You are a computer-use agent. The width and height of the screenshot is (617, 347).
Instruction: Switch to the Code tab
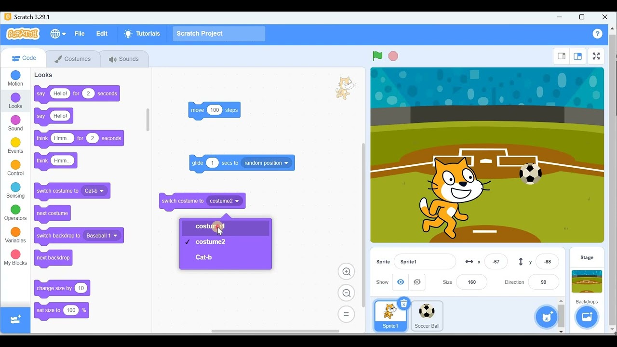(x=24, y=58)
